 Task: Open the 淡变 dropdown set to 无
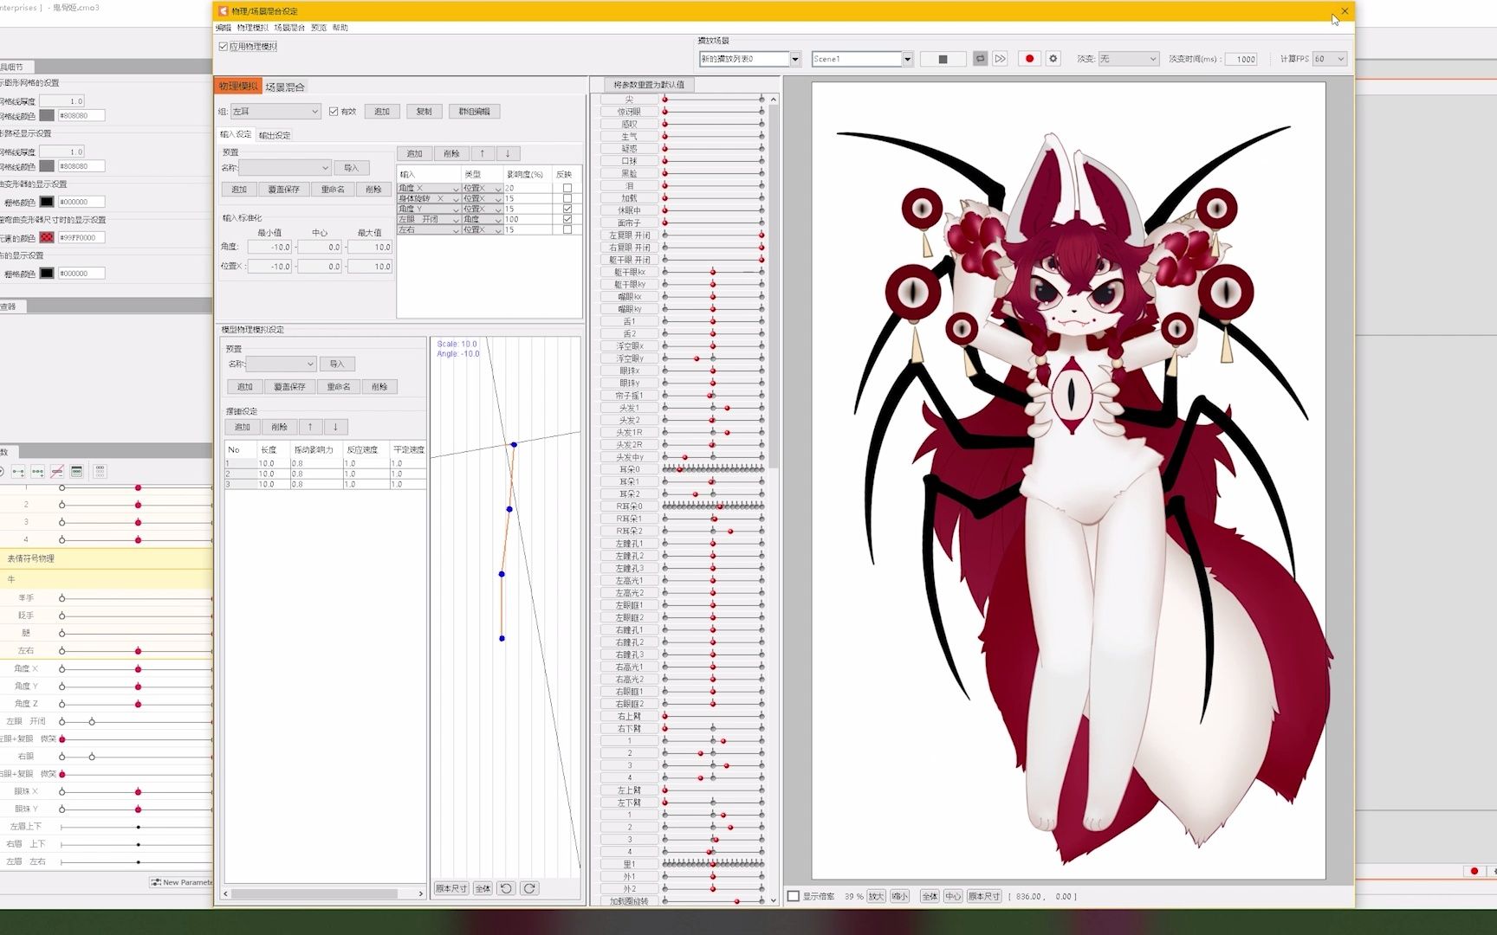[x=1129, y=59]
